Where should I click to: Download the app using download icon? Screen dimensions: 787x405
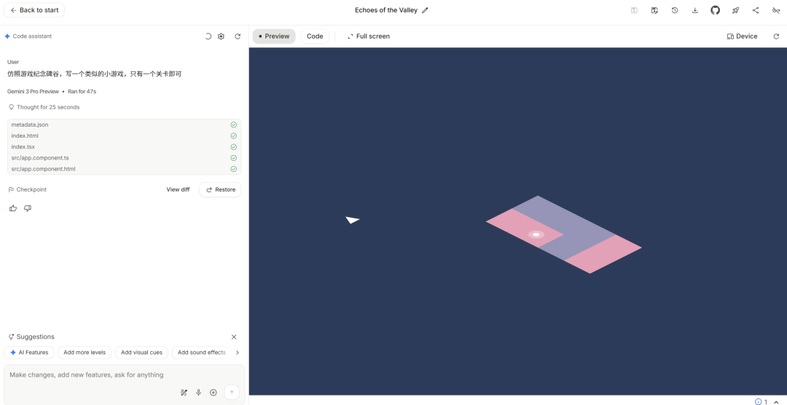point(694,10)
